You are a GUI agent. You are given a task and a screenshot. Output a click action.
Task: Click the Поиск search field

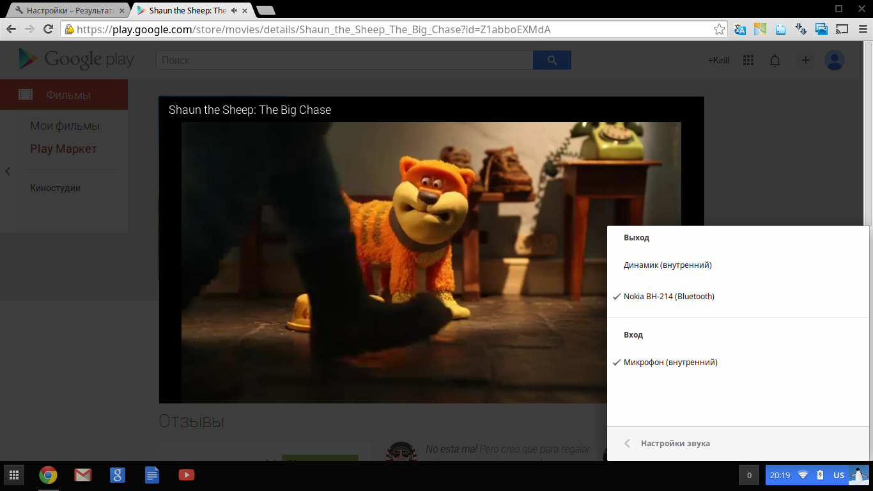pos(344,60)
